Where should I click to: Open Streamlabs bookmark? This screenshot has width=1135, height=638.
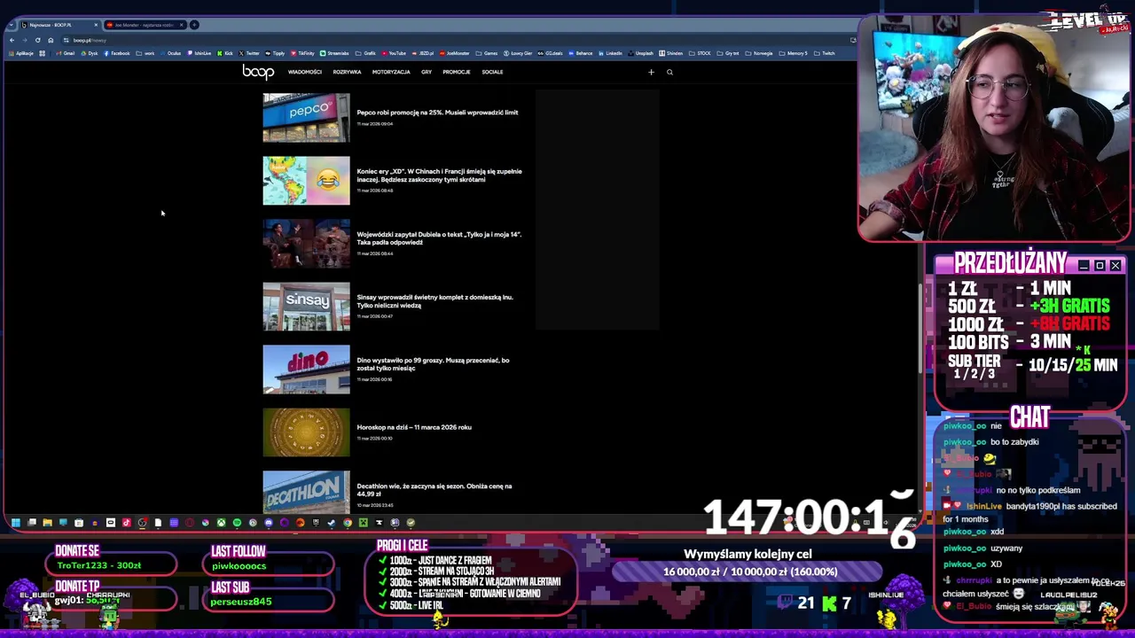(x=334, y=53)
